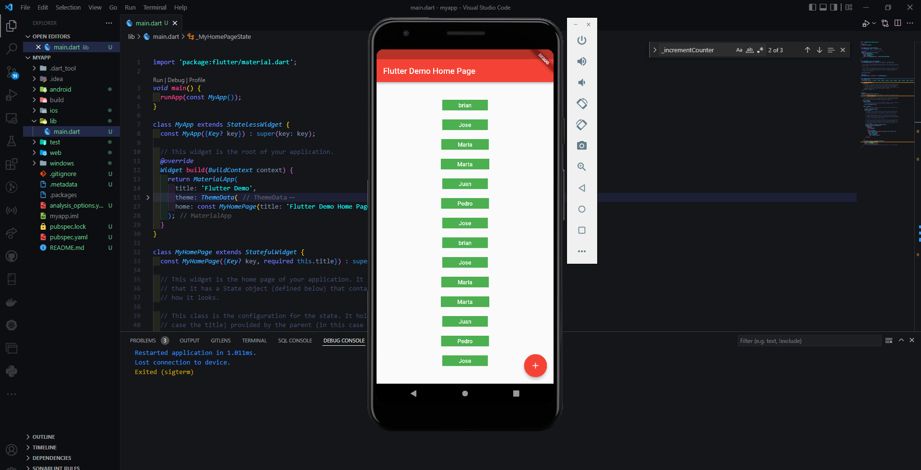Click emulator toolbar Home circle
The width and height of the screenshot is (921, 470).
(582, 209)
